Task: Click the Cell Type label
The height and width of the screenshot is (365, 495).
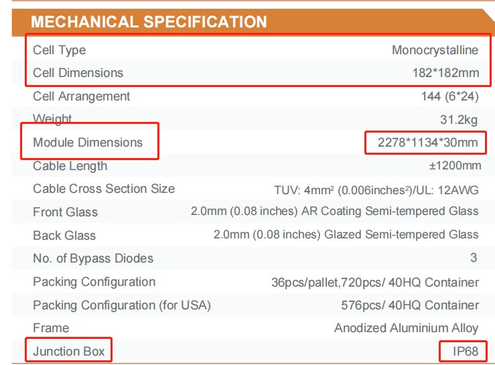Action: click(60, 50)
